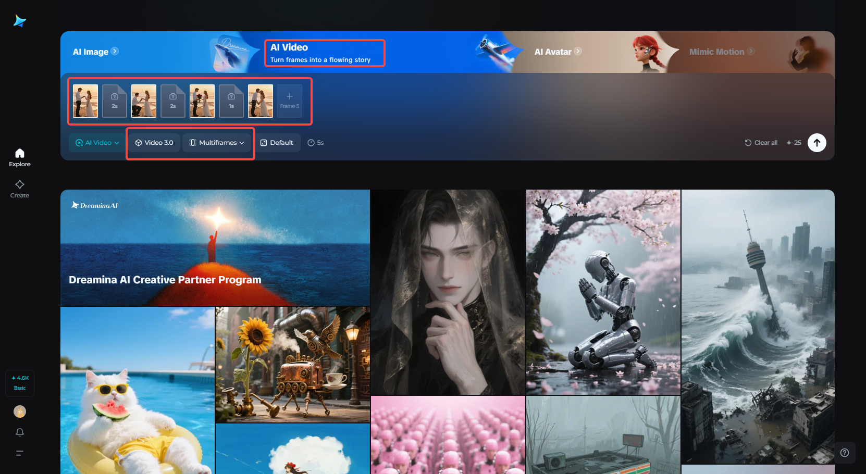866x474 pixels.
Task: Click the menu lines icon below the bell
Action: click(19, 453)
